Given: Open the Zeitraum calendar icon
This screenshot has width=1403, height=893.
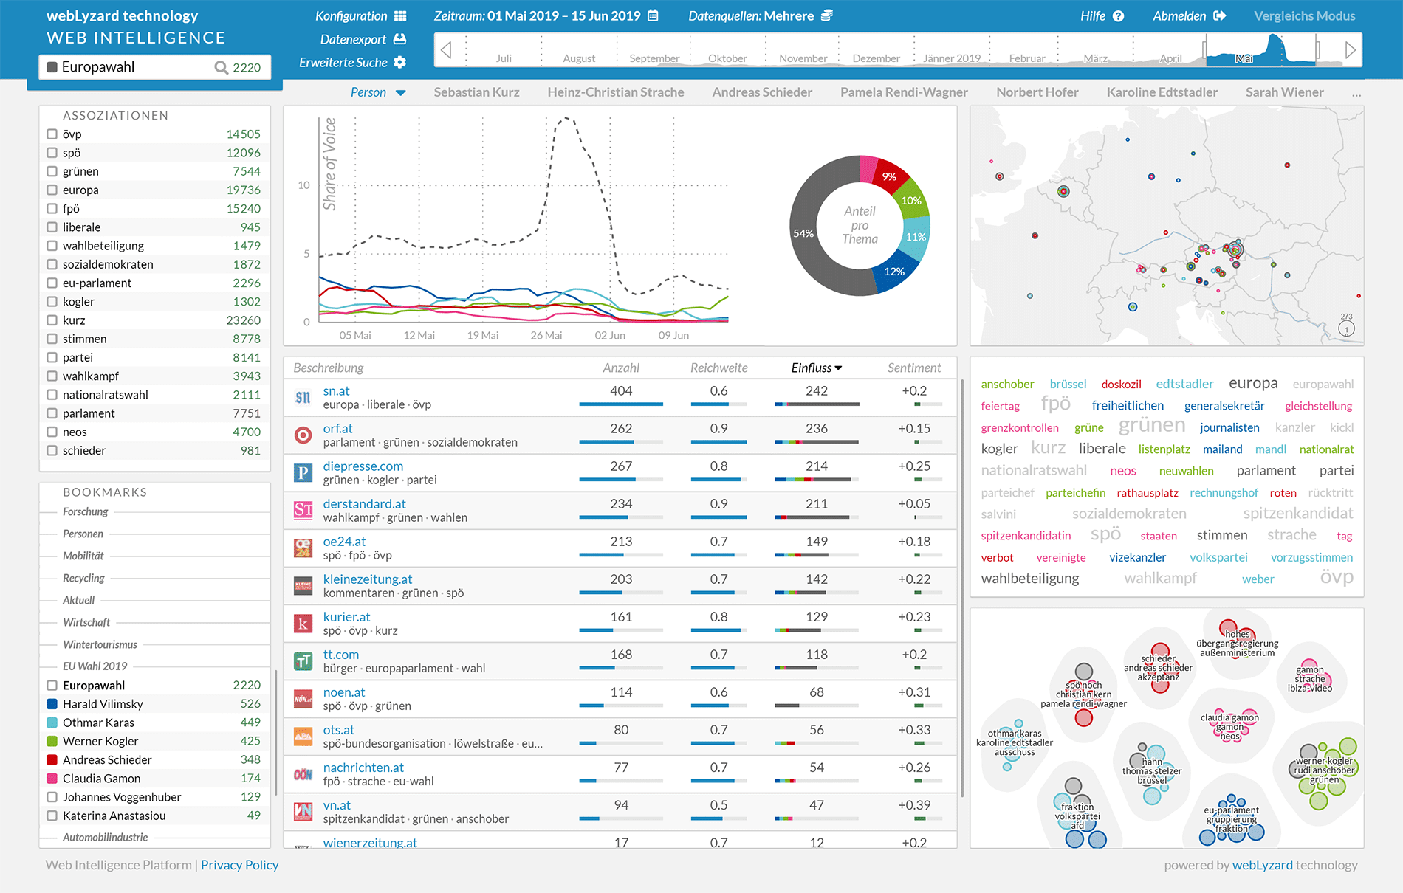Looking at the screenshot, I should point(653,15).
